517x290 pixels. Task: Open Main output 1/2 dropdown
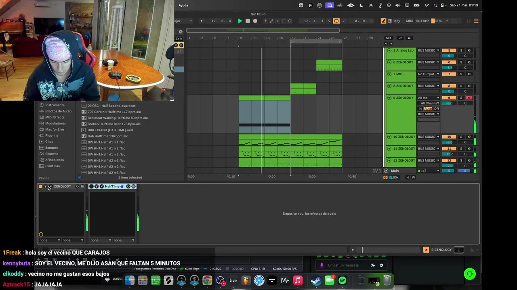[x=428, y=171]
